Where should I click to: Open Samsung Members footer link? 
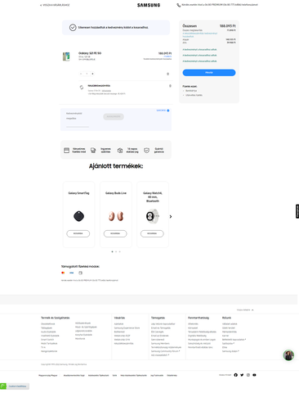coord(160,343)
